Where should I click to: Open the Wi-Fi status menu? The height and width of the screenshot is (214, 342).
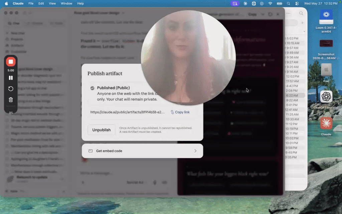click(270, 3)
